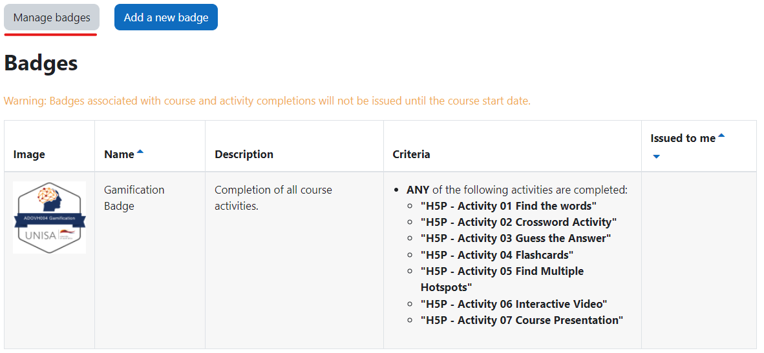Click the down arrow under Issued to me
This screenshot has width=764, height=353.
coord(656,157)
